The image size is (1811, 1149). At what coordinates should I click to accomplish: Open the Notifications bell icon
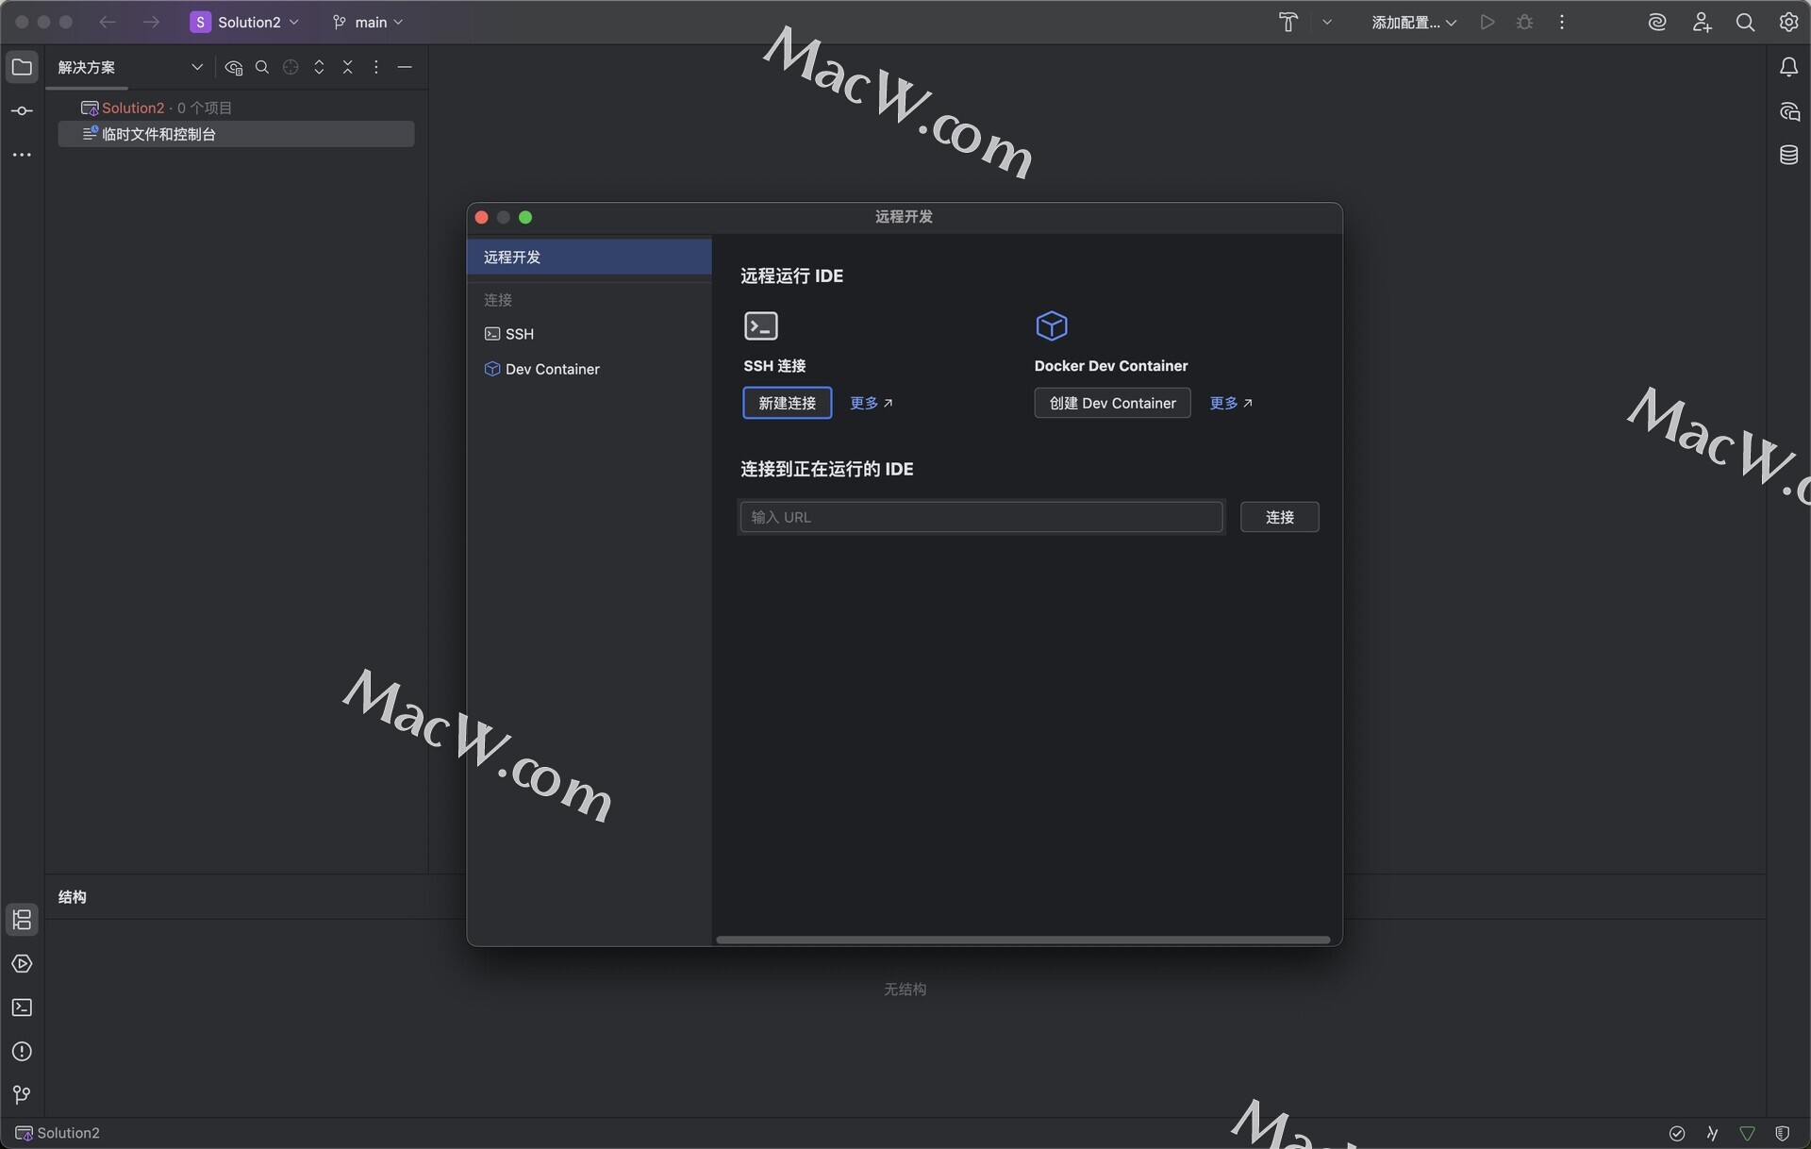coord(1788,67)
